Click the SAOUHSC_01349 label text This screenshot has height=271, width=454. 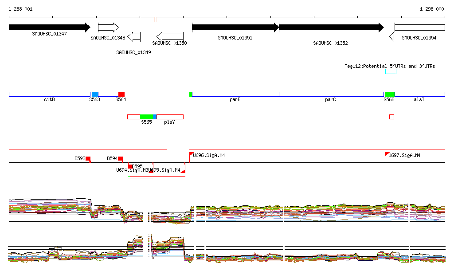click(133, 52)
